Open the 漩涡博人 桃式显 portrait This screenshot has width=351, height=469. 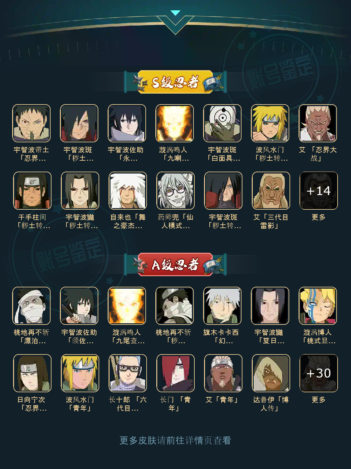click(x=318, y=306)
